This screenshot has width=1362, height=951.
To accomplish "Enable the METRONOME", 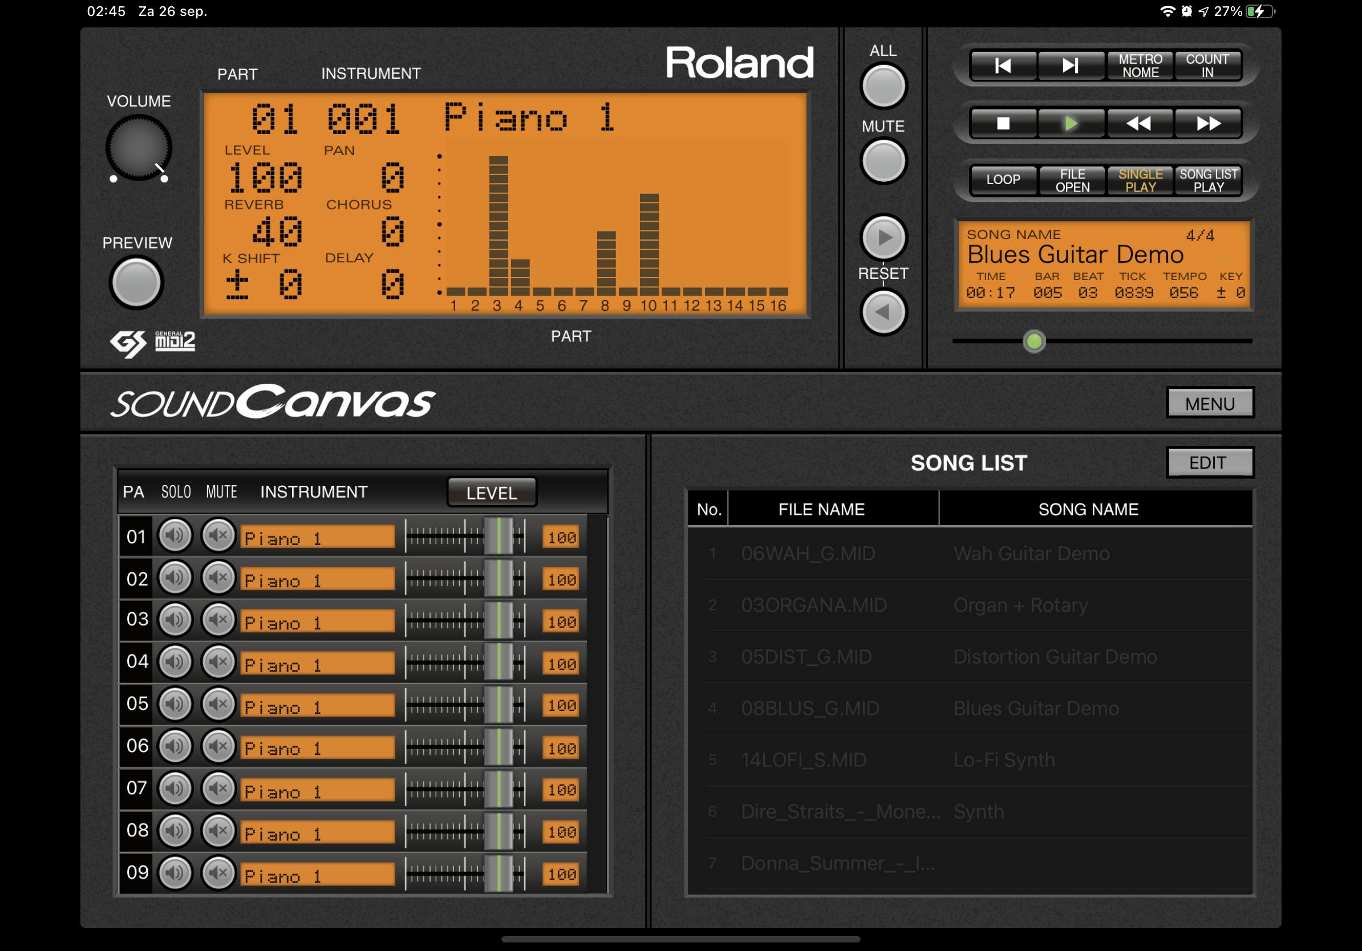I will (x=1140, y=65).
